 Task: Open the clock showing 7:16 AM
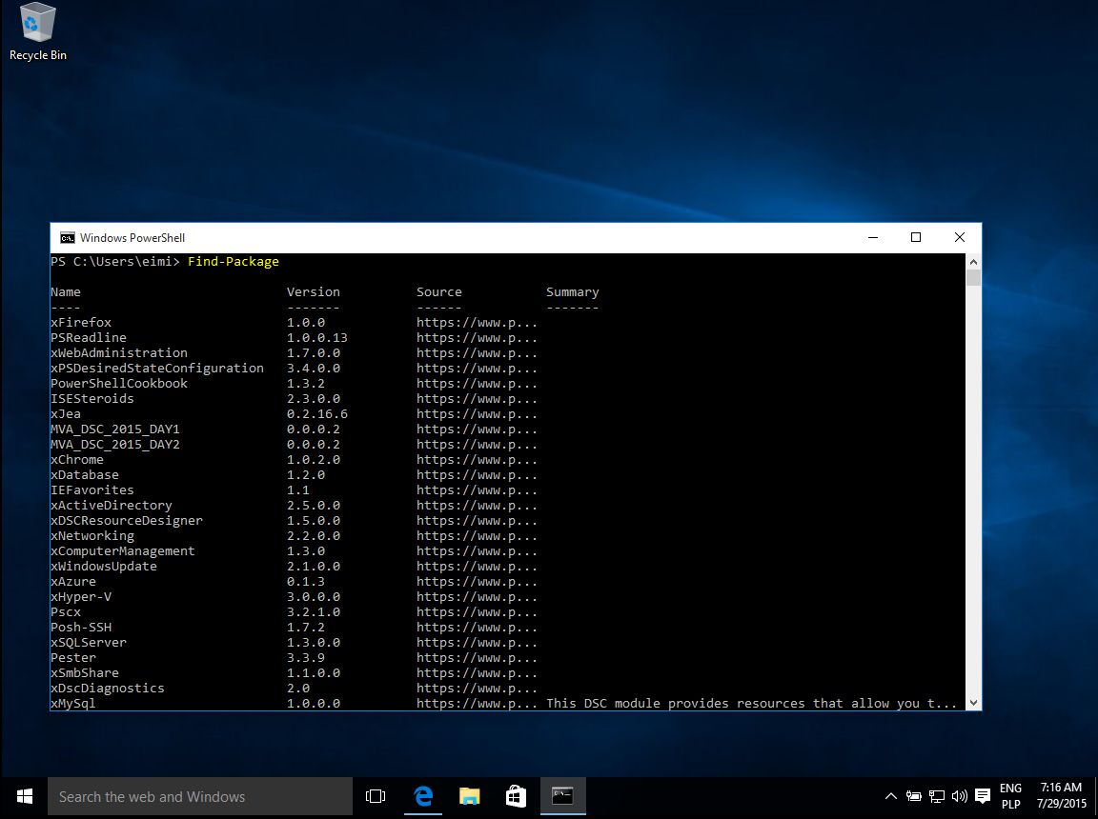(1062, 796)
